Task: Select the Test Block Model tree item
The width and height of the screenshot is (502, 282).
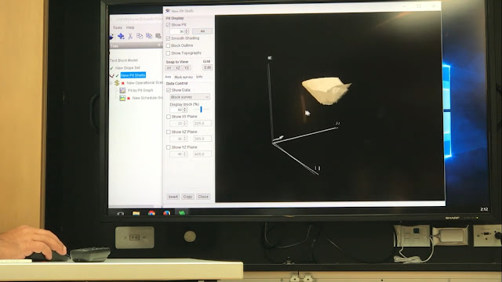Action: click(x=124, y=60)
